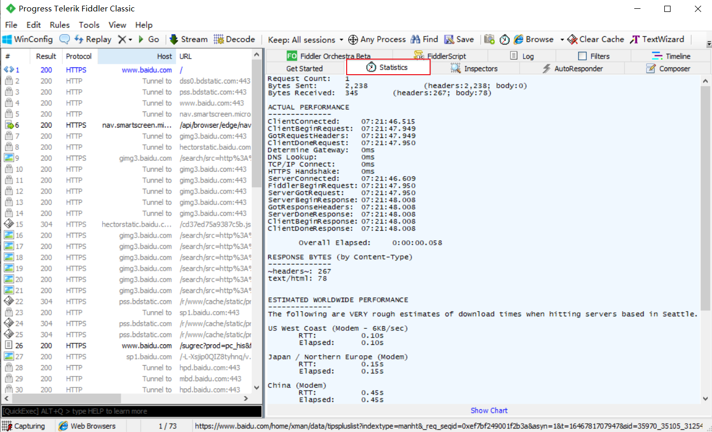This screenshot has height=432, width=712.
Task: Select session 28 tunnel to hpd.baidu.com:443
Action: click(x=127, y=367)
